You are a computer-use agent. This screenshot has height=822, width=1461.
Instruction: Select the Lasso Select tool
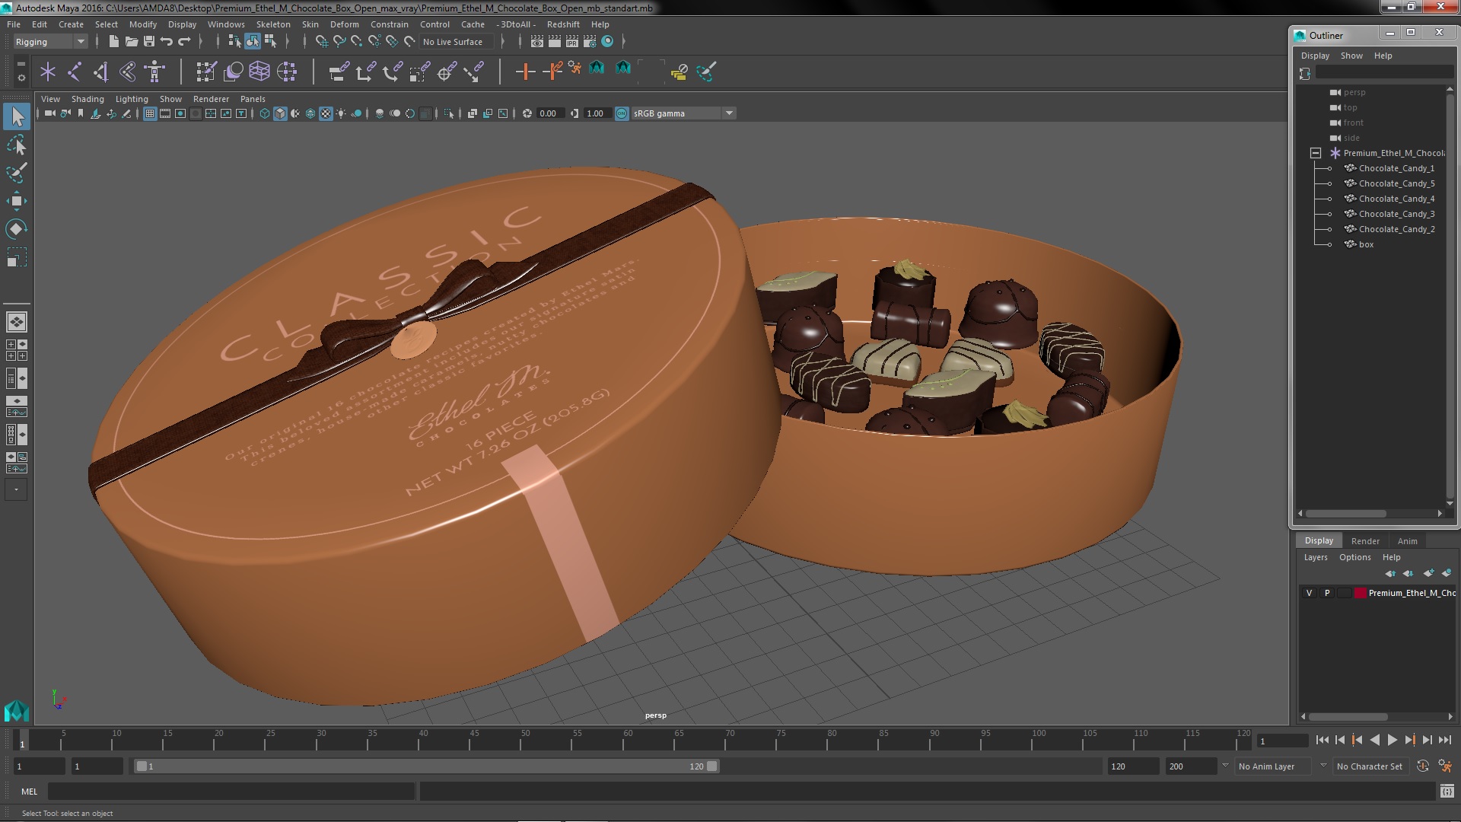tap(17, 145)
